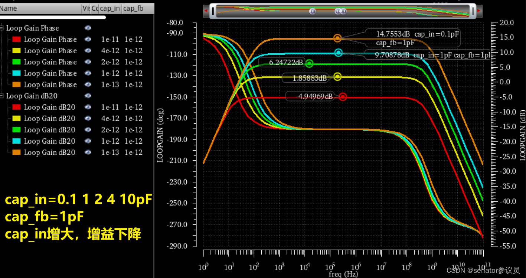Screen dimensions: 526x278
Task: Sort by the cap_in column header
Action: coord(110,9)
